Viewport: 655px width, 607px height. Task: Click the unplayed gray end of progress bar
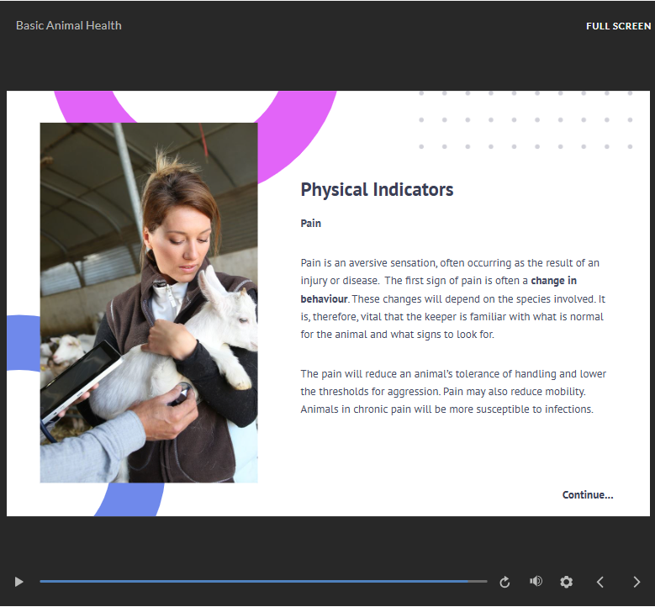478,581
